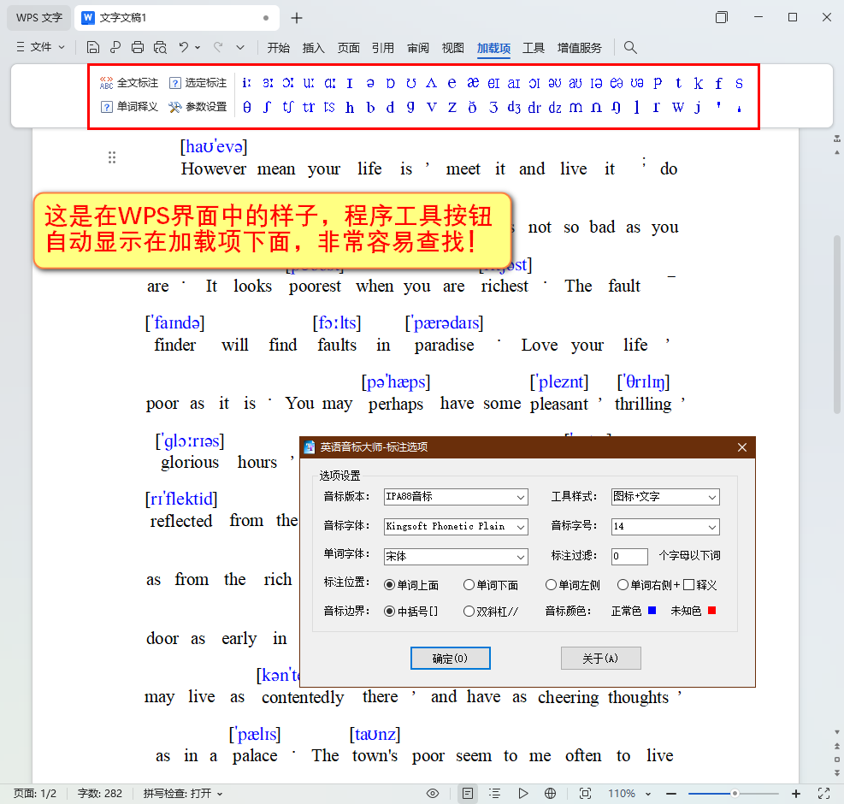The height and width of the screenshot is (804, 844).
Task: Click the 标注过滤 number input field
Action: coord(629,556)
